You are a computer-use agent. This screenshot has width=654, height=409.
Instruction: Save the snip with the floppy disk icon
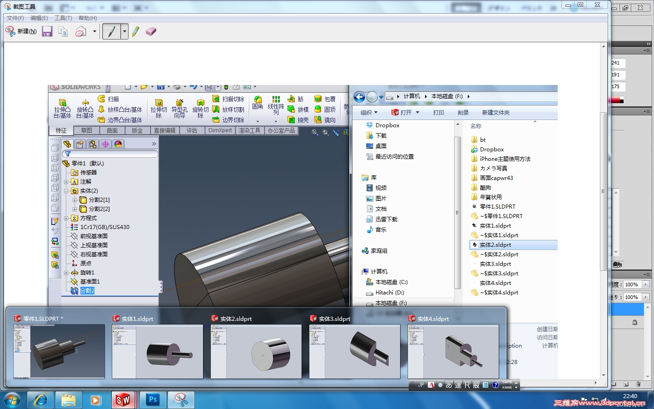point(47,31)
